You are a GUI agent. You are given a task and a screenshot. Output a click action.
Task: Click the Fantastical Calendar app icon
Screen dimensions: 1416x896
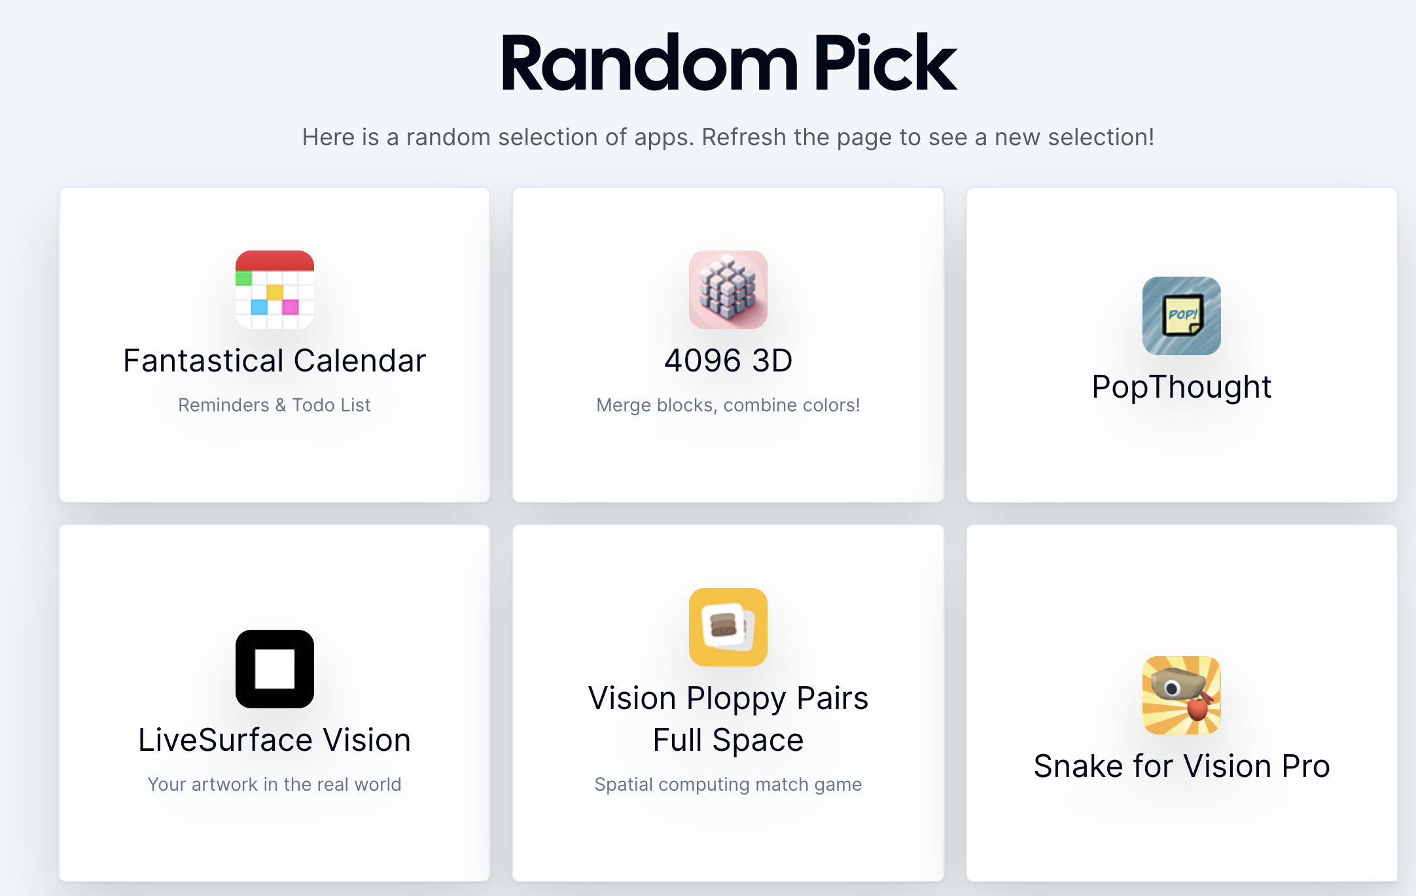pyautogui.click(x=274, y=290)
